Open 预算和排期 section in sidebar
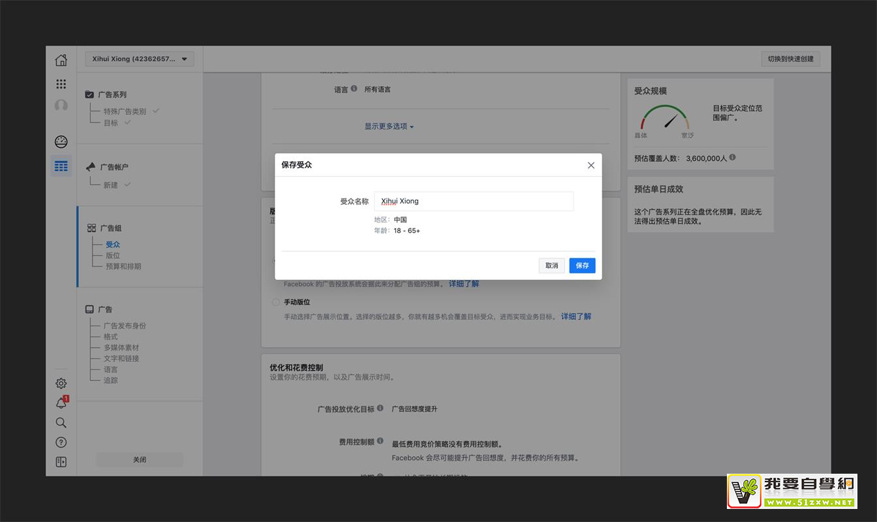Screen dimensions: 877x522 coord(123,266)
